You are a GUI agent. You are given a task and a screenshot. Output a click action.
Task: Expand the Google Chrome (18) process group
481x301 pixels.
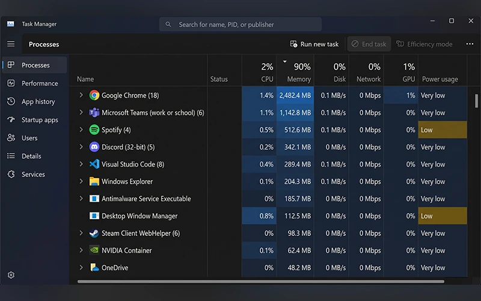[81, 95]
